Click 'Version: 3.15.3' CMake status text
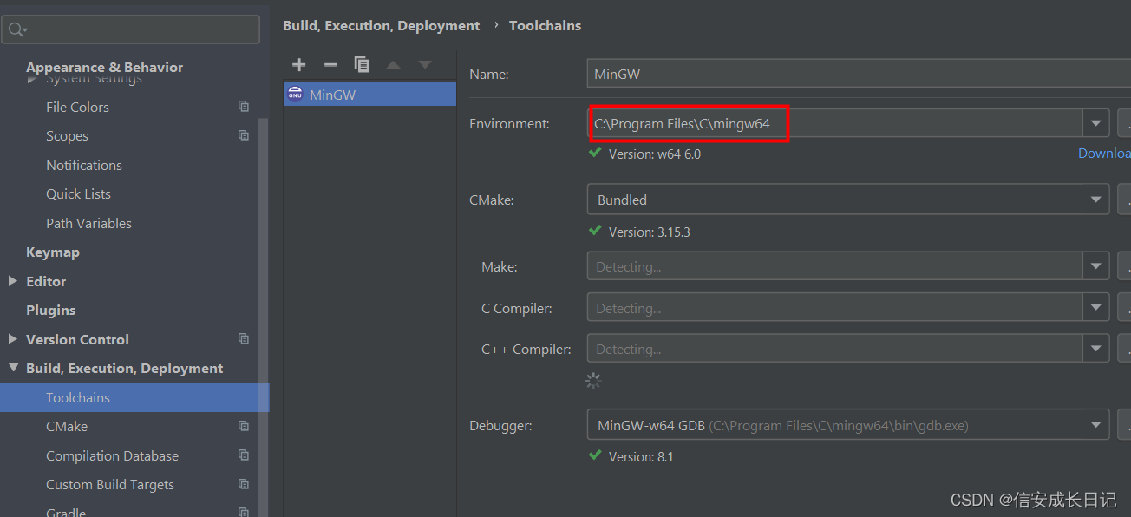 (650, 232)
